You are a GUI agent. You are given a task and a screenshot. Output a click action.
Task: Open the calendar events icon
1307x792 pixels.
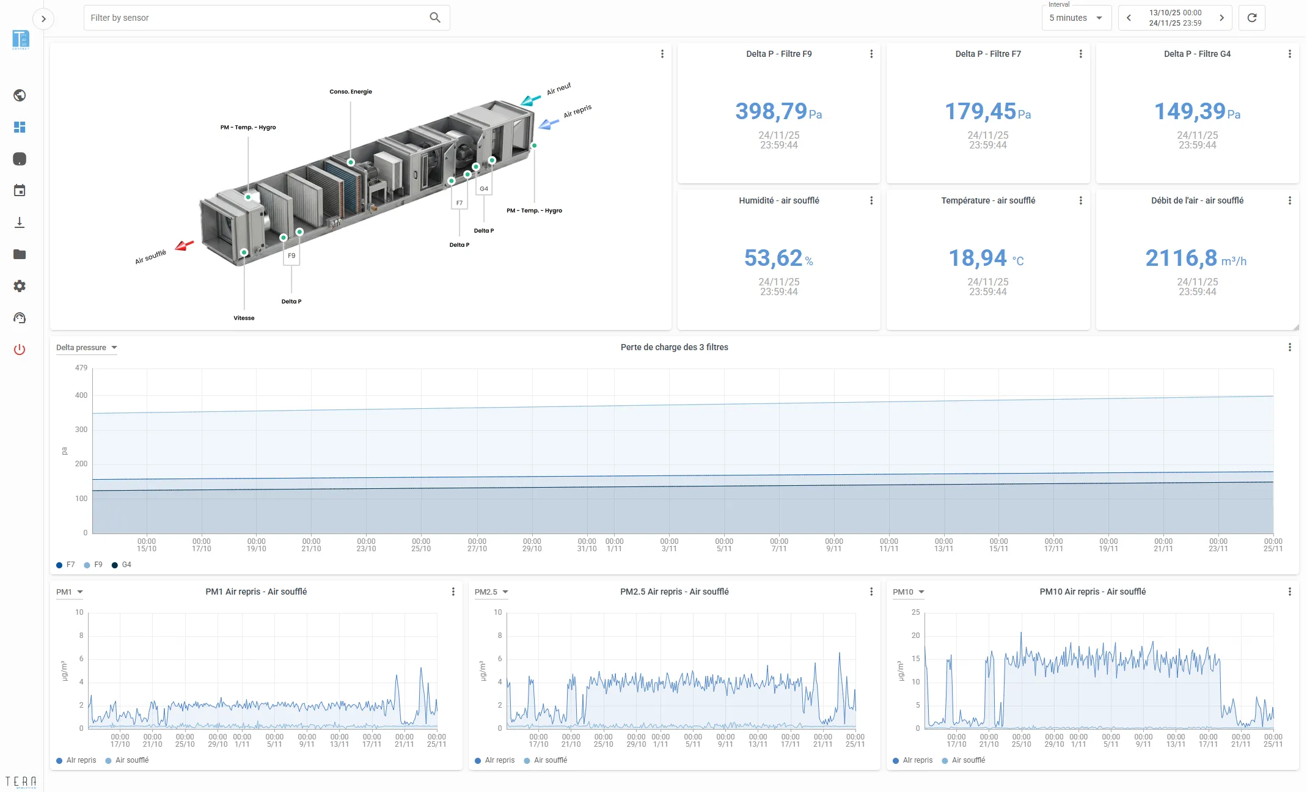20,191
